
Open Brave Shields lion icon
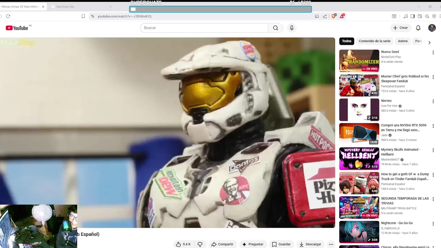(x=334, y=16)
